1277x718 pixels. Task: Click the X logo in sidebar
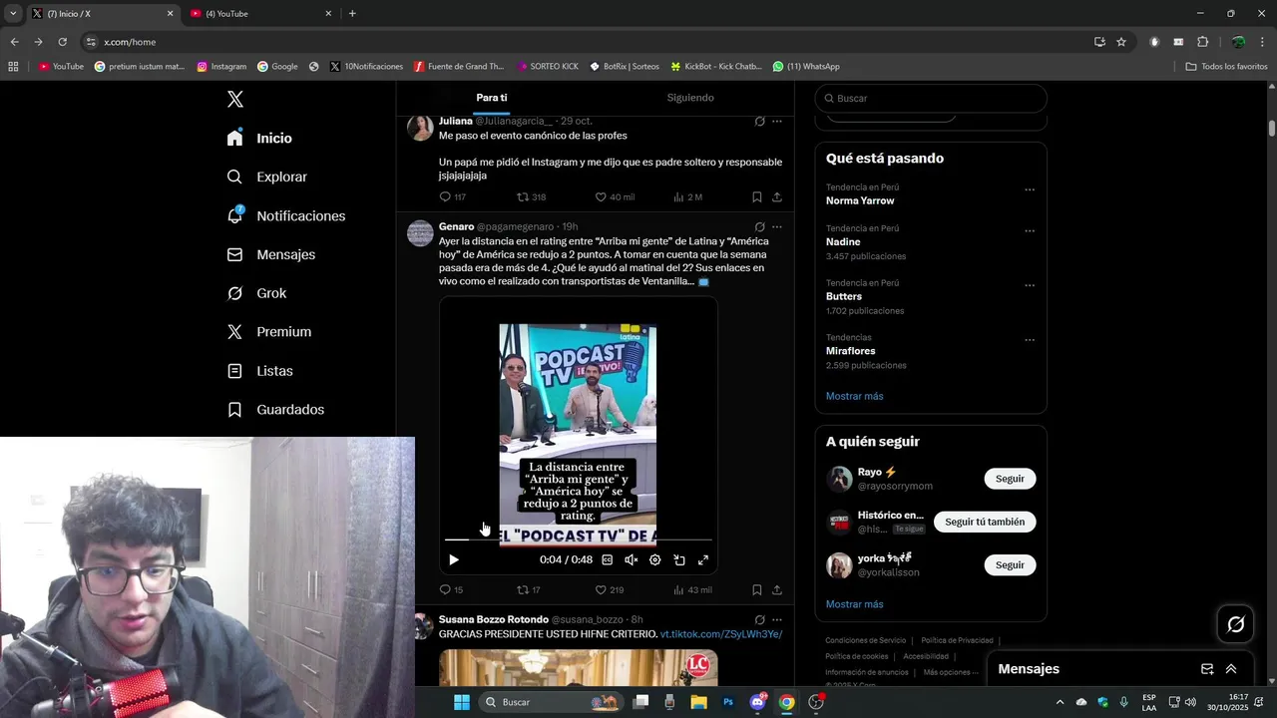click(x=235, y=99)
